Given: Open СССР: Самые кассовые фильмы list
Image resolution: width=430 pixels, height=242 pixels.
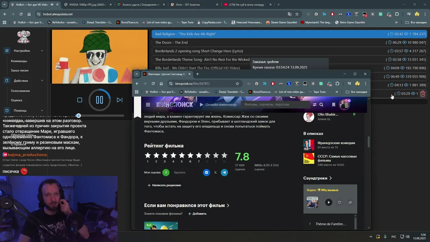Looking at the screenshot, I should (337, 158).
